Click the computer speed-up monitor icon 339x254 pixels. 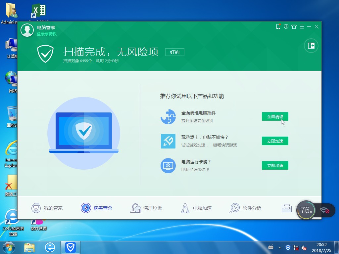pyautogui.click(x=168, y=165)
